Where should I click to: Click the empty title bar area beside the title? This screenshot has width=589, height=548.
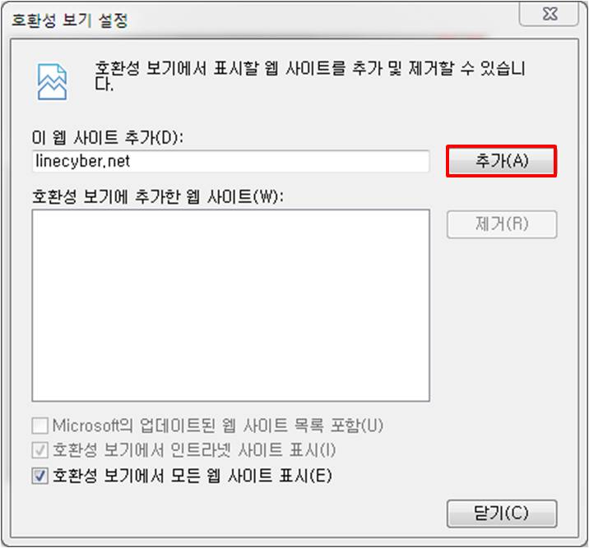(x=323, y=20)
